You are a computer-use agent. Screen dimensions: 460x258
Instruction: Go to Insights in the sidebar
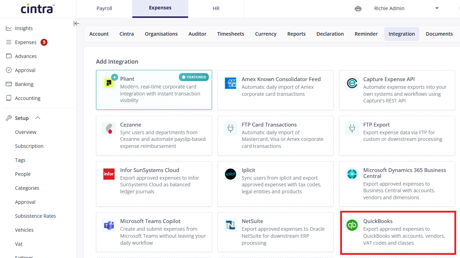pos(24,28)
